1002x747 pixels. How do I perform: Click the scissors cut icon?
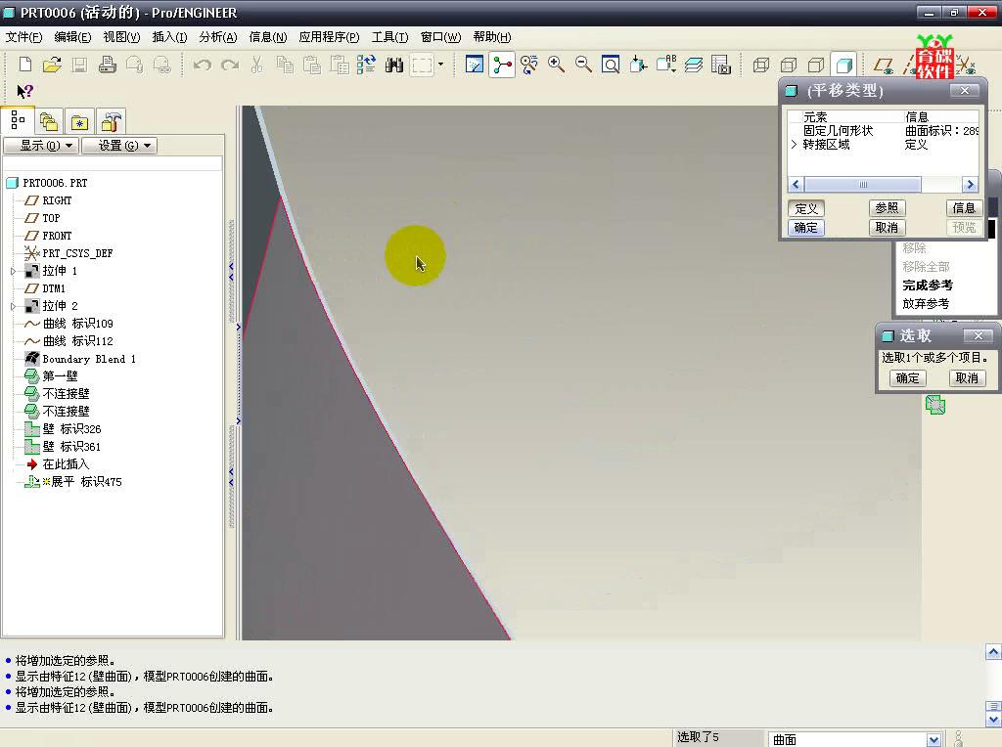coord(257,65)
